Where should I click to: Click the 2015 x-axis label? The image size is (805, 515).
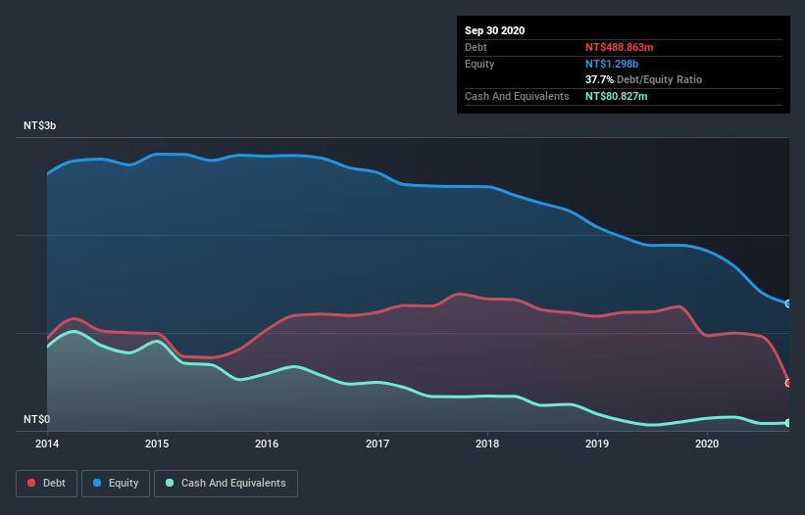pos(157,444)
